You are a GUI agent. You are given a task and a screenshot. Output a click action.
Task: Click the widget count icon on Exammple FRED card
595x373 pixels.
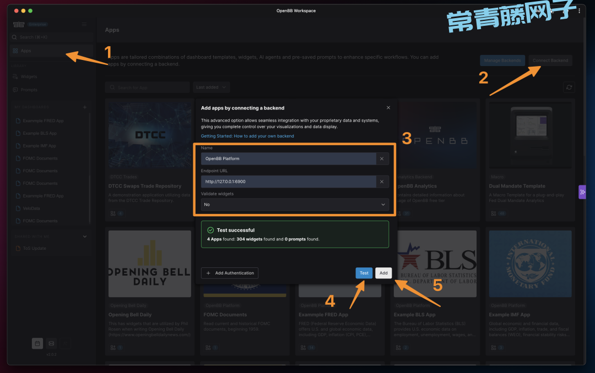pyautogui.click(x=303, y=348)
